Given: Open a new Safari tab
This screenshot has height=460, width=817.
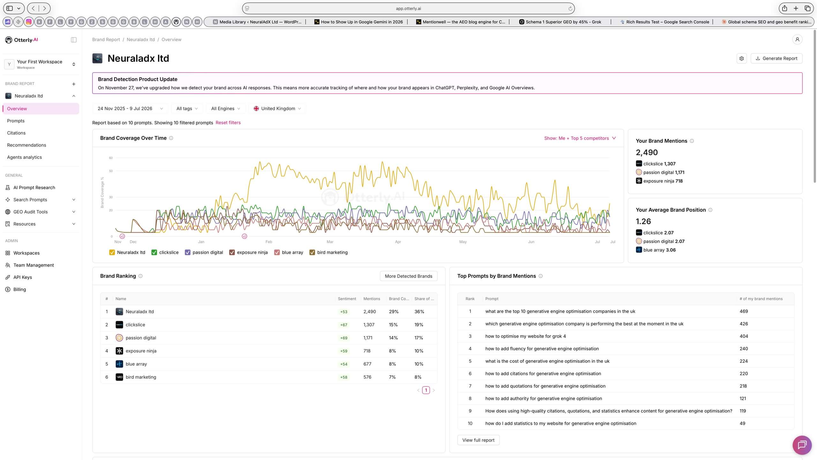Looking at the screenshot, I should [x=796, y=9].
